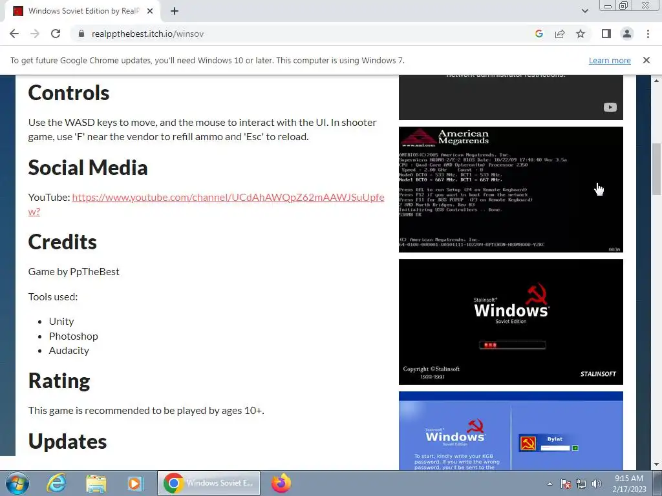The image size is (662, 496).
Task: Open the American Megatrends BIOS screenshot
Action: click(511, 189)
